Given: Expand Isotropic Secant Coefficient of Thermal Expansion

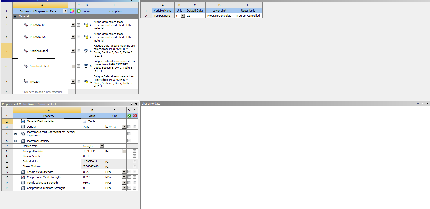Looking at the screenshot, I should 15,134.
